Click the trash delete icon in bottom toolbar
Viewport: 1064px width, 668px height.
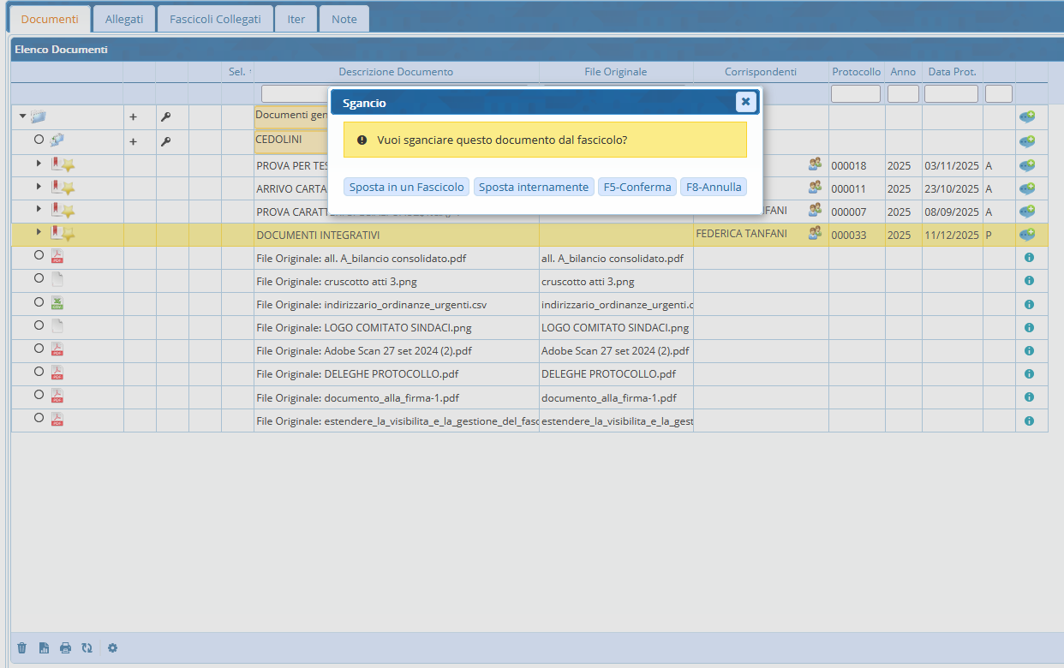(22, 648)
